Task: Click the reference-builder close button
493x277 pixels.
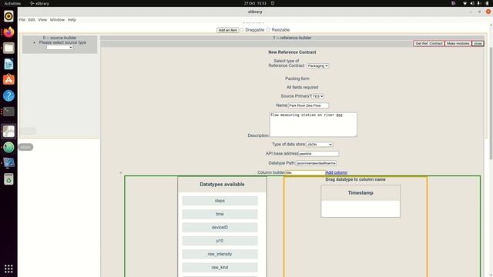Action: tap(478, 43)
